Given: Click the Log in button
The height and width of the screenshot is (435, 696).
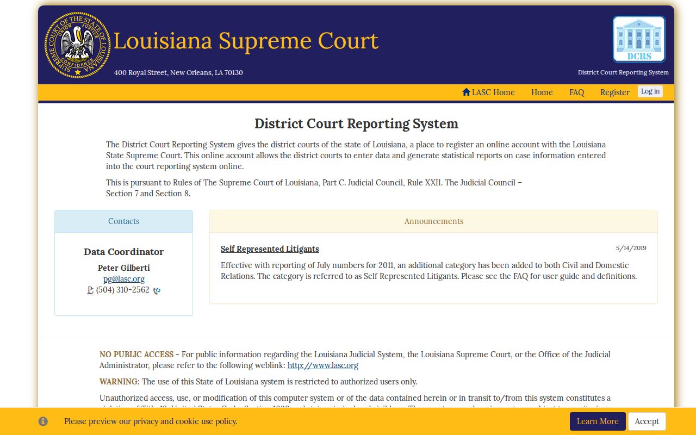Looking at the screenshot, I should click(650, 91).
